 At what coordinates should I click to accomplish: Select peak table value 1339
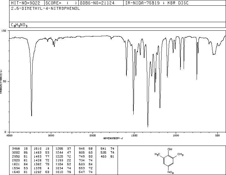38,168
